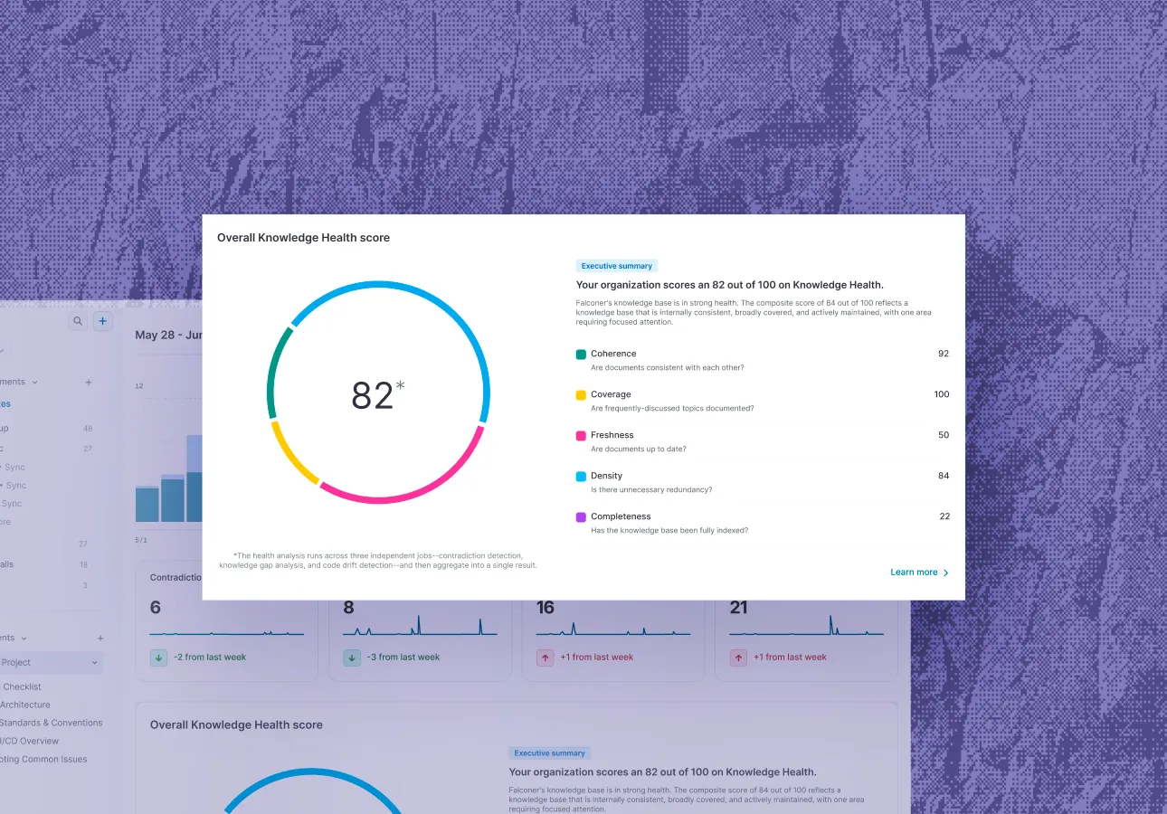Click the plus icon in the upper sidebar section header
Screen dimensions: 1167x814
tap(89, 383)
